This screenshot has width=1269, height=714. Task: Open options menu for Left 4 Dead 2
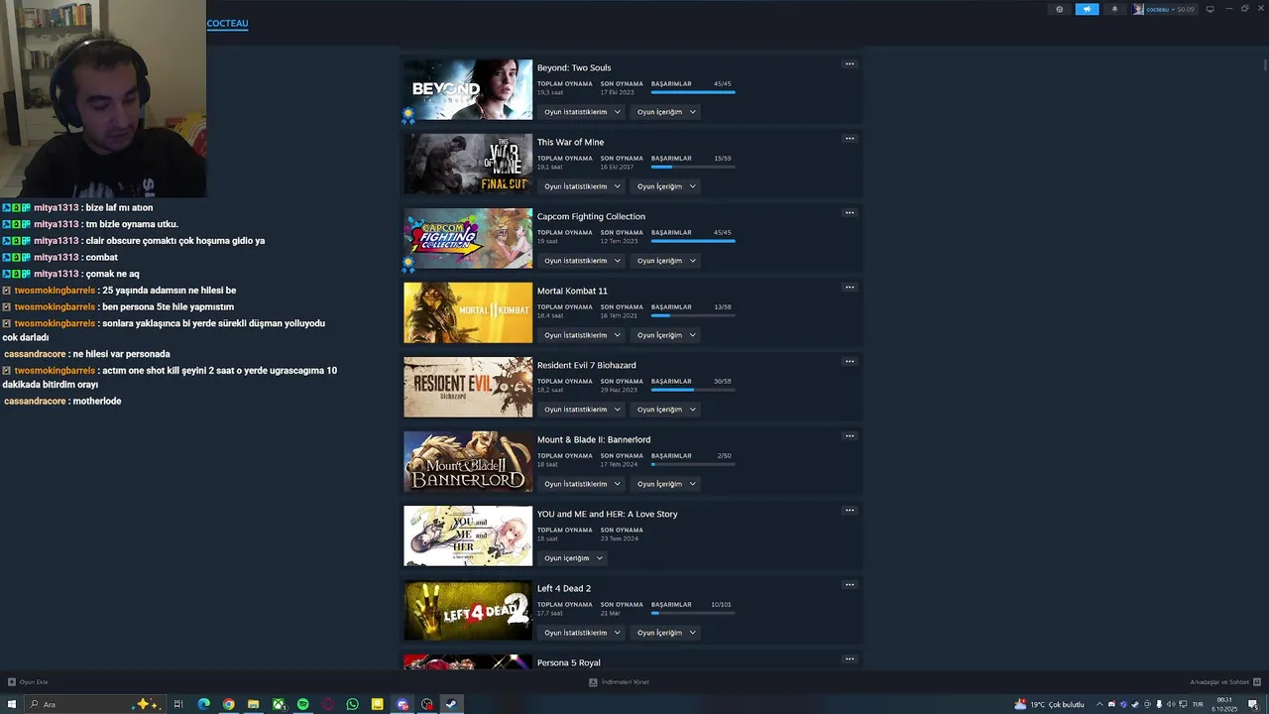click(850, 584)
